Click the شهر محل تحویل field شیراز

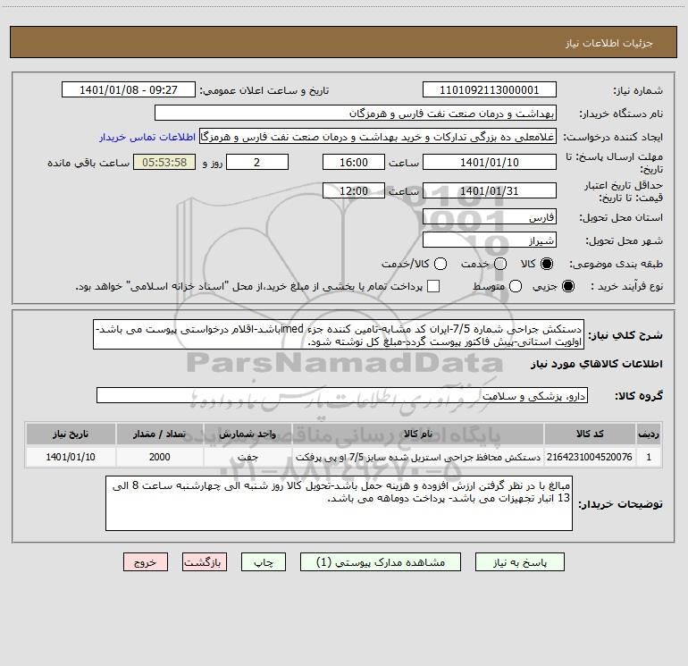490,240
